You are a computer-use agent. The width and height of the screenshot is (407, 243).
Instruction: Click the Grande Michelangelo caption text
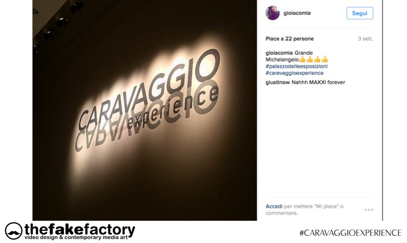289,56
